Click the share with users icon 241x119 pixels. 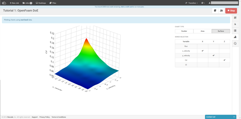tap(221, 11)
